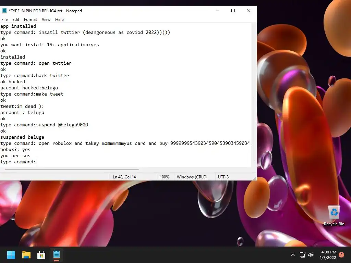Open the 4:00 PM clock and date
Viewport: 351px width, 263px height.
[328, 255]
